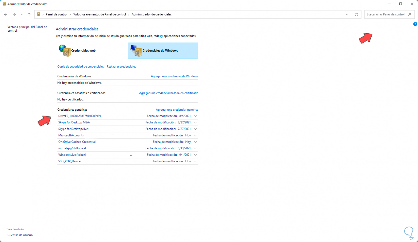This screenshot has width=418, height=242.
Task: Maximize the Credential Manager window
Action: [401, 4]
